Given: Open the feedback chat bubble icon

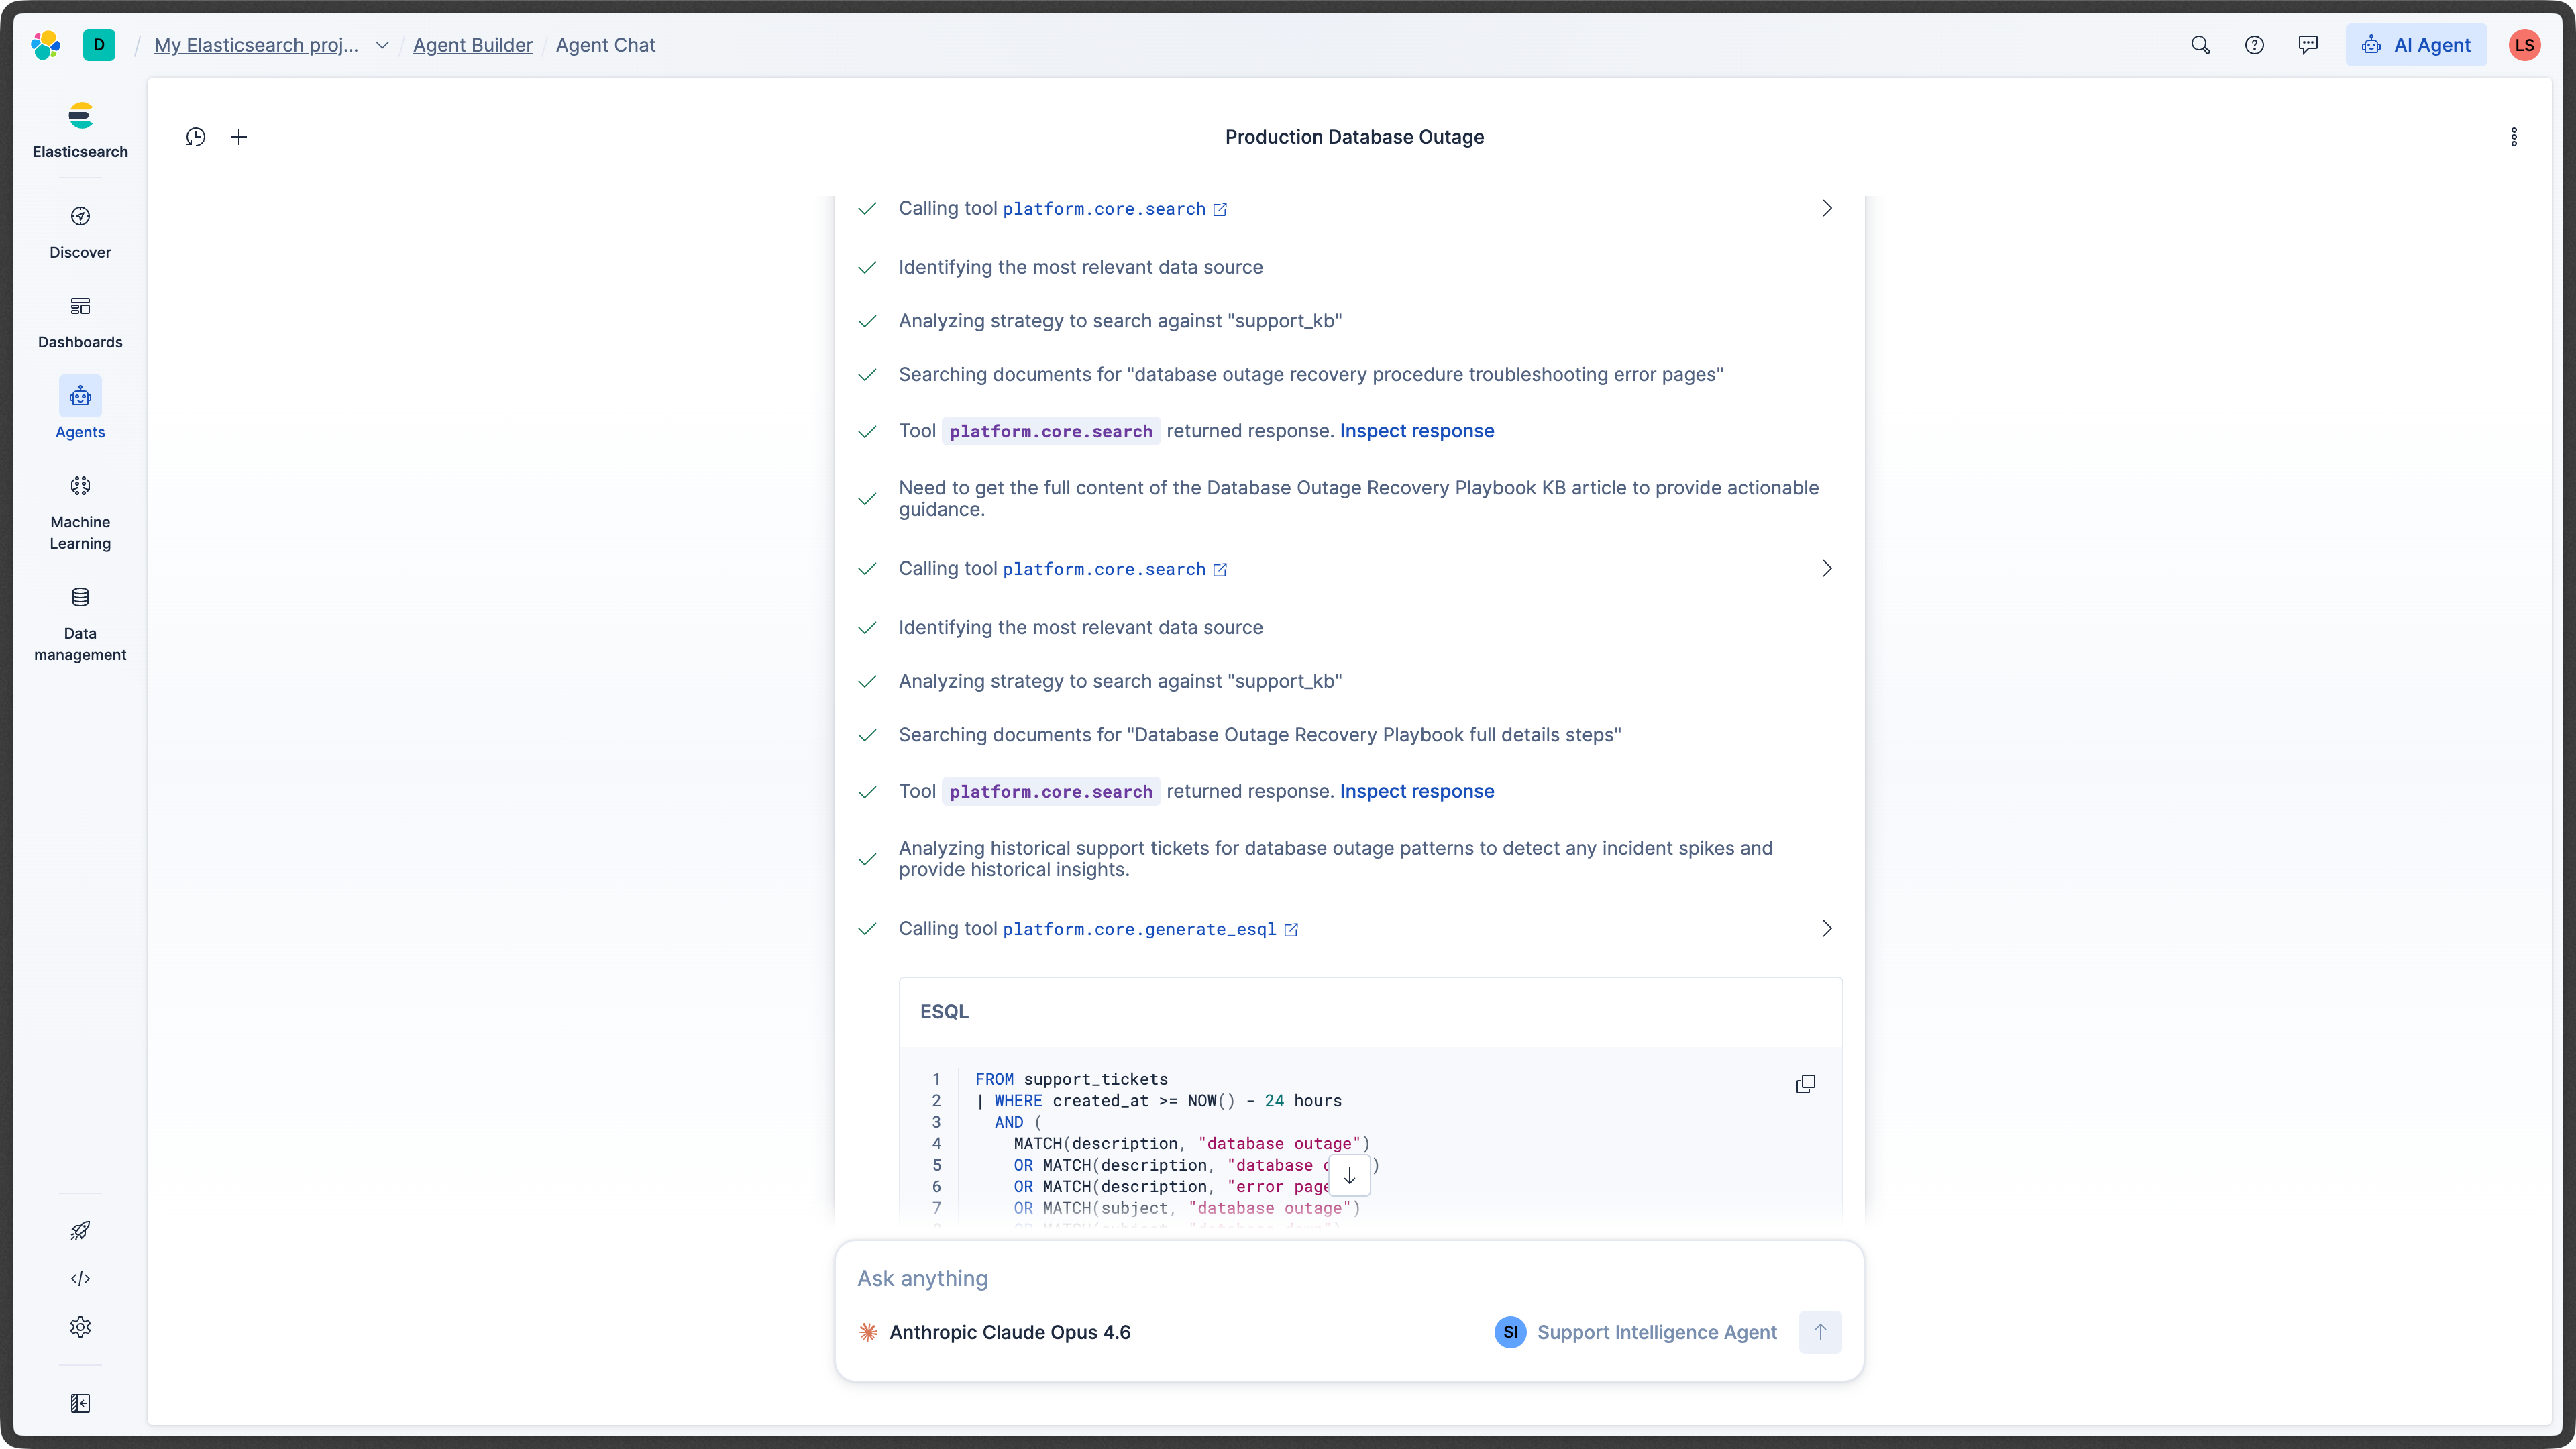Looking at the screenshot, I should pos(2308,45).
